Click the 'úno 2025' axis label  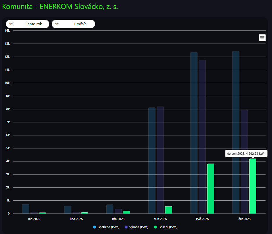76,219
